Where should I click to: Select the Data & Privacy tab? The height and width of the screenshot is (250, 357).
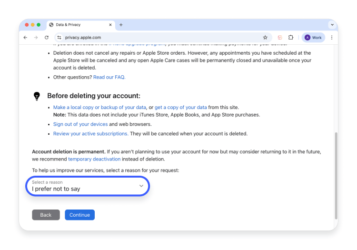[x=81, y=25]
